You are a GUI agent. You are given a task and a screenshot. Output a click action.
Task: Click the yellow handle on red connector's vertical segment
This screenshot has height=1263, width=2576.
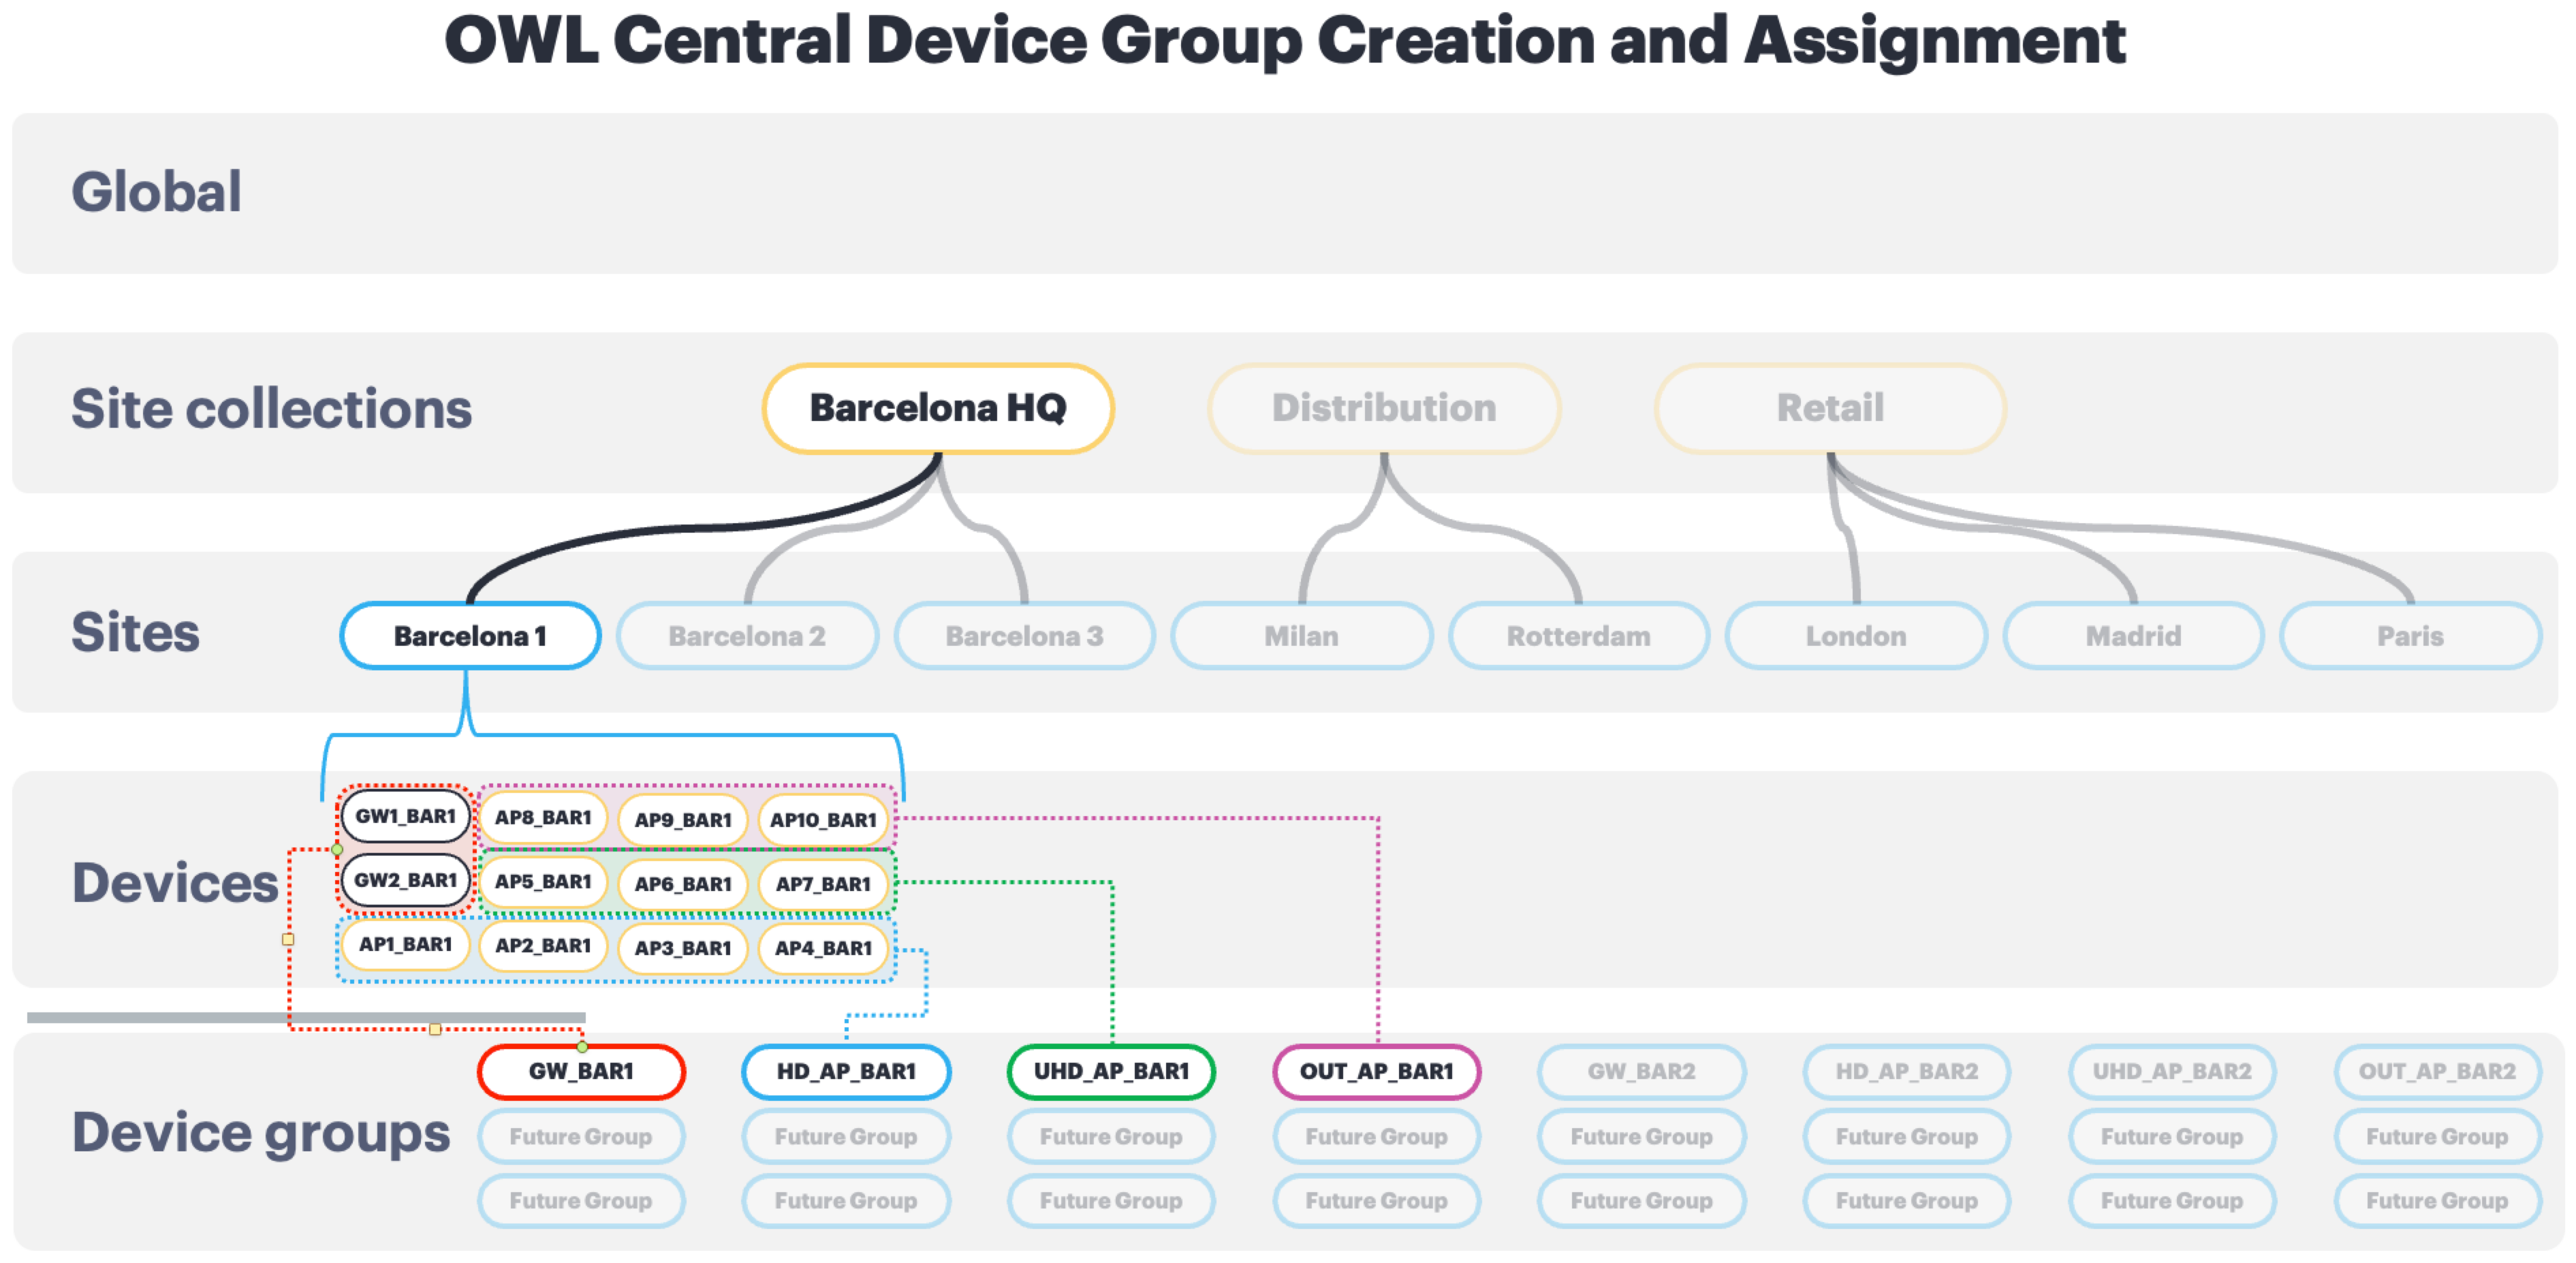(x=288, y=940)
